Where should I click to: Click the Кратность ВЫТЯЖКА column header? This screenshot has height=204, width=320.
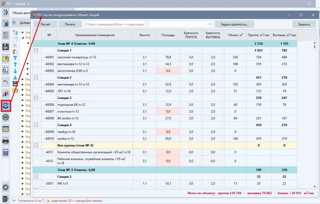(x=213, y=35)
